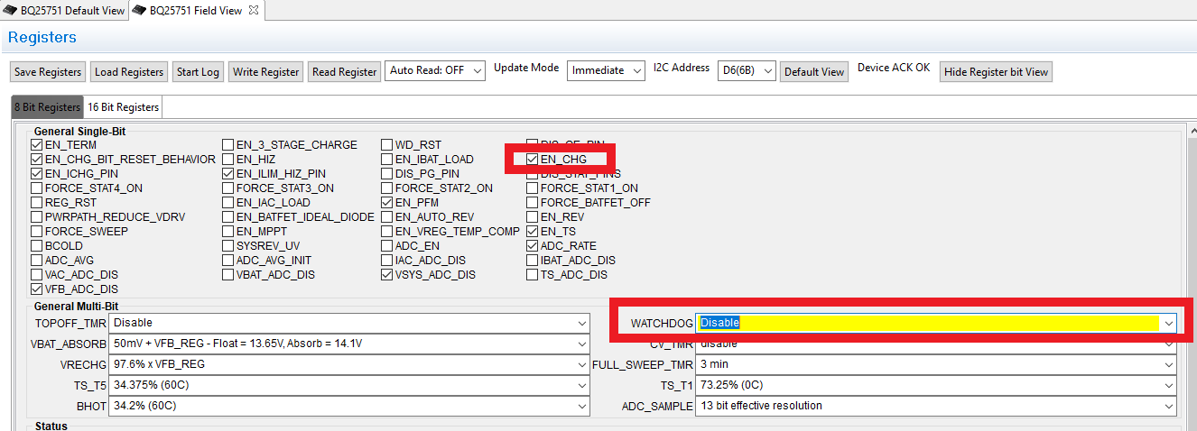Toggle the EN_CHG_BIT_RESET_BEHAVIOR checkbox
The image size is (1197, 431).
tap(37, 160)
